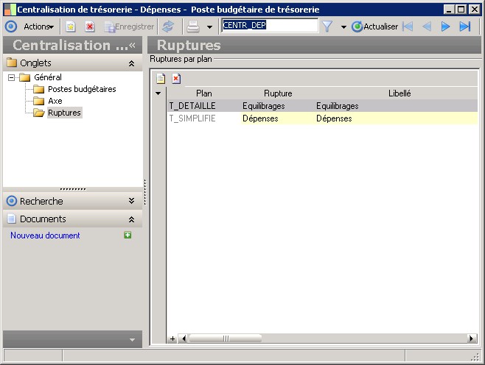Click the filter funnel icon

tap(327, 26)
